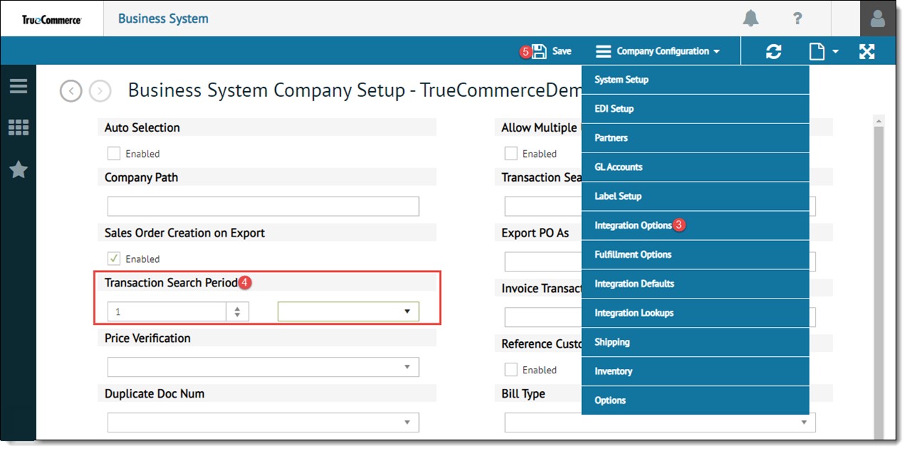Select Integration Defaults menu item

(695, 284)
